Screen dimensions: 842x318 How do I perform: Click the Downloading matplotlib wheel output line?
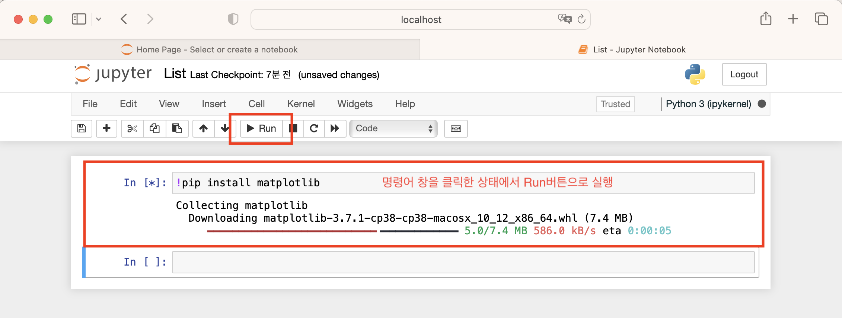tap(411, 218)
